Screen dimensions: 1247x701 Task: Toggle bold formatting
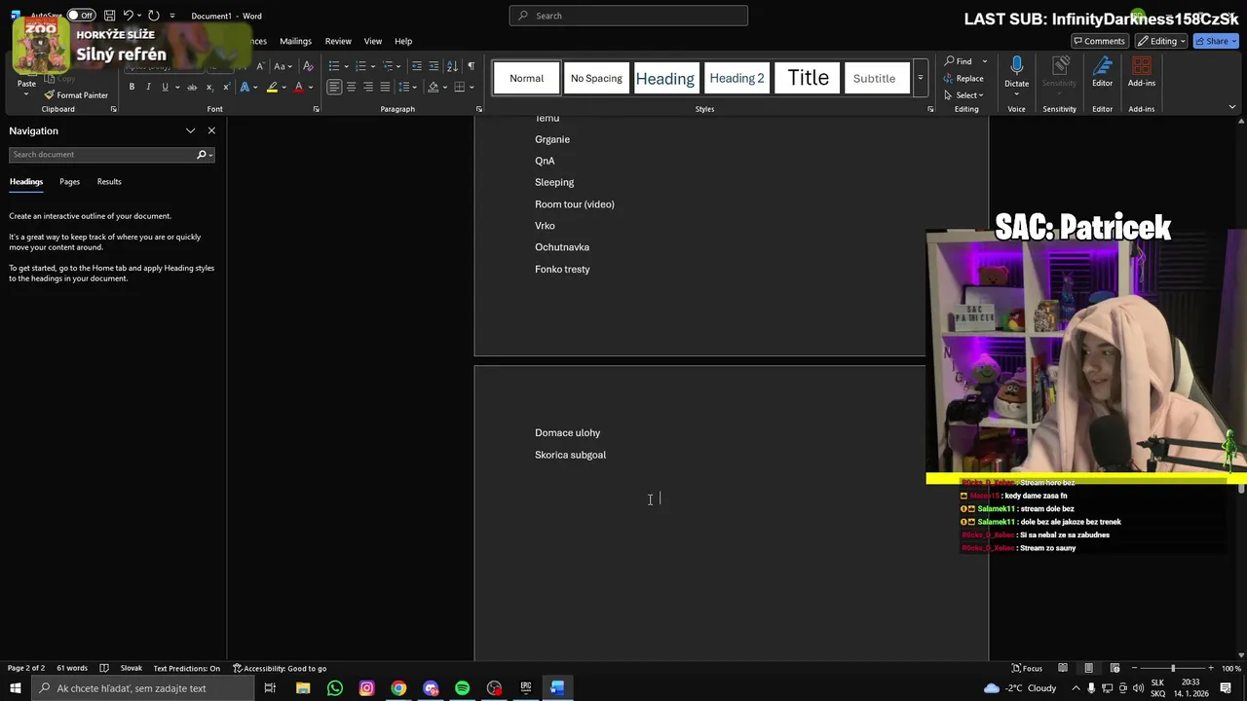132,87
